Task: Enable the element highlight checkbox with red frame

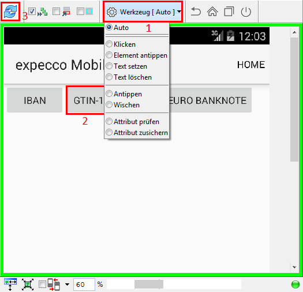Action: pyautogui.click(x=56, y=12)
